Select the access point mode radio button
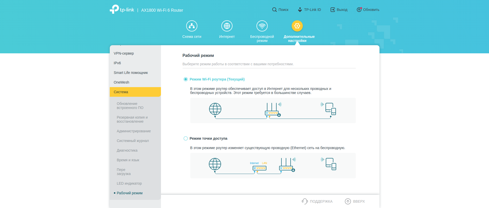 tap(186, 138)
